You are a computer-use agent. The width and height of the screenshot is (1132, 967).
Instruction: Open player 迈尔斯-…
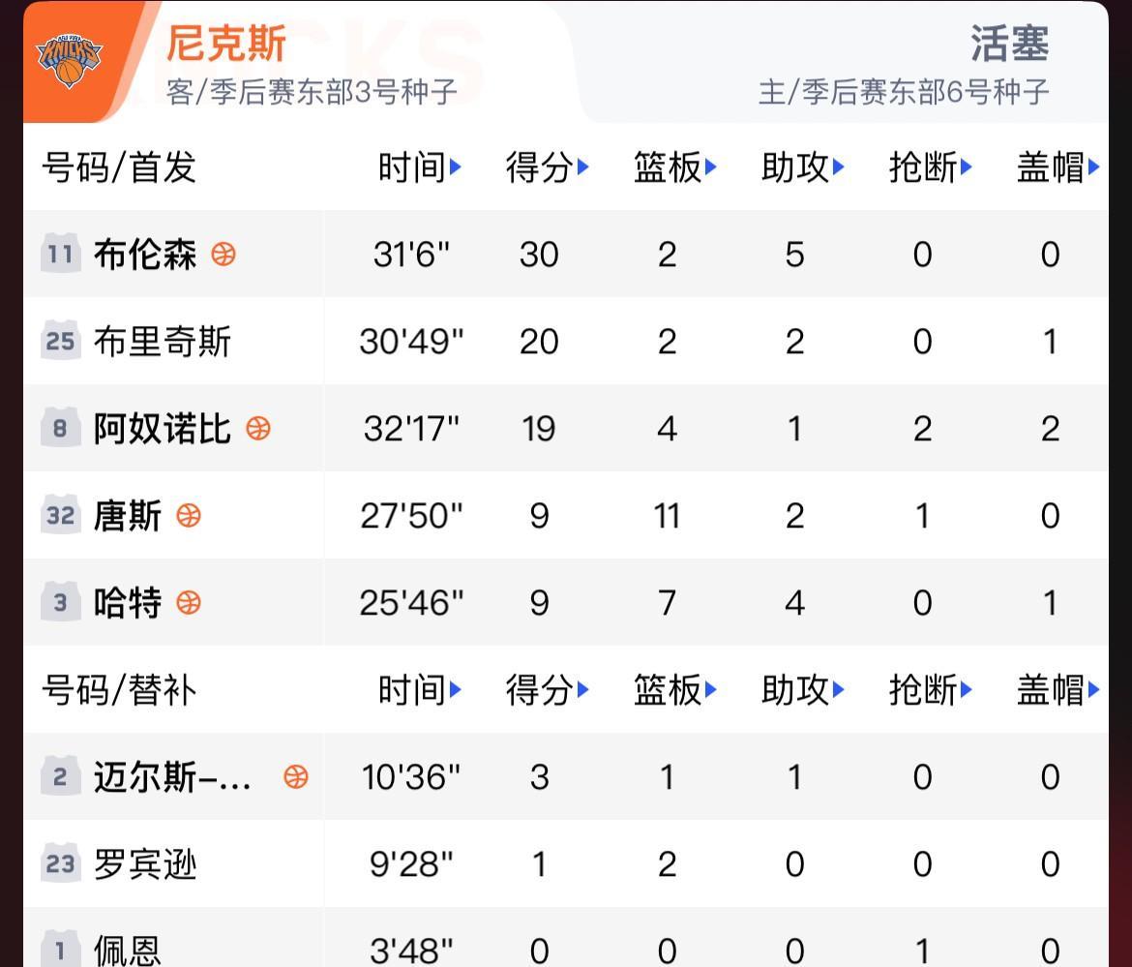point(172,777)
